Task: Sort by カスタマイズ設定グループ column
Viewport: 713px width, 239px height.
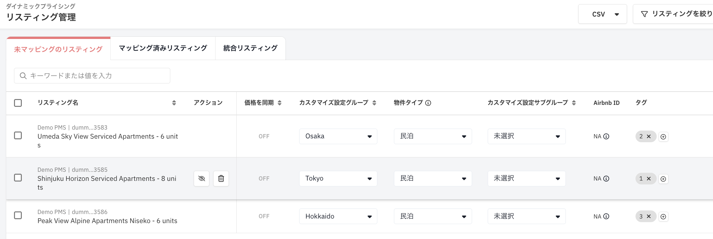Action: [x=374, y=103]
